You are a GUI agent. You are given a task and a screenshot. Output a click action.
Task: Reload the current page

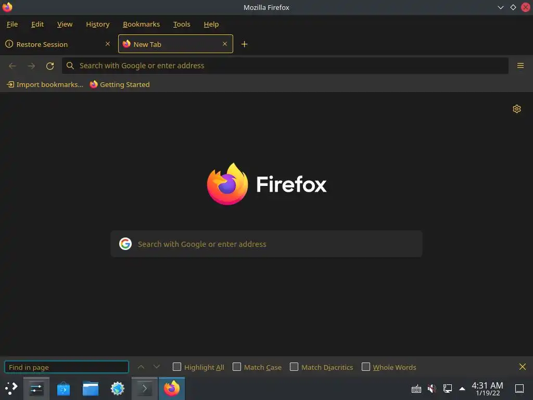pyautogui.click(x=50, y=66)
